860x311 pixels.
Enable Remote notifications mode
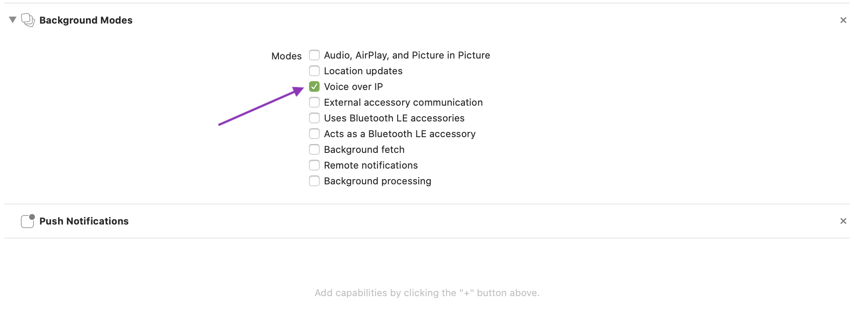314,165
